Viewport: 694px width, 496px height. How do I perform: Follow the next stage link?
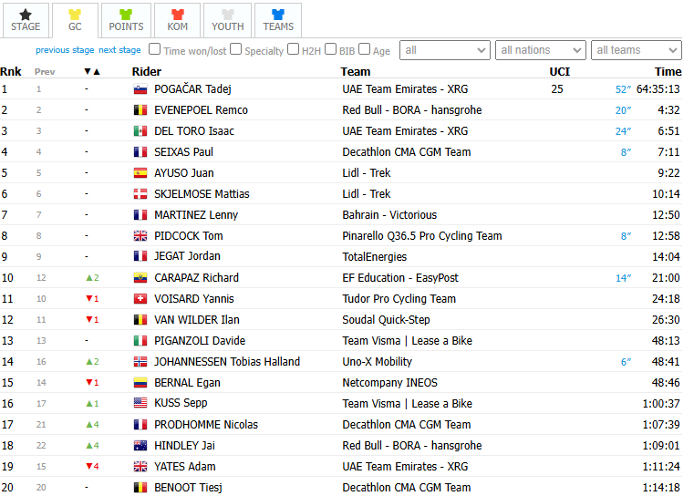point(119,50)
